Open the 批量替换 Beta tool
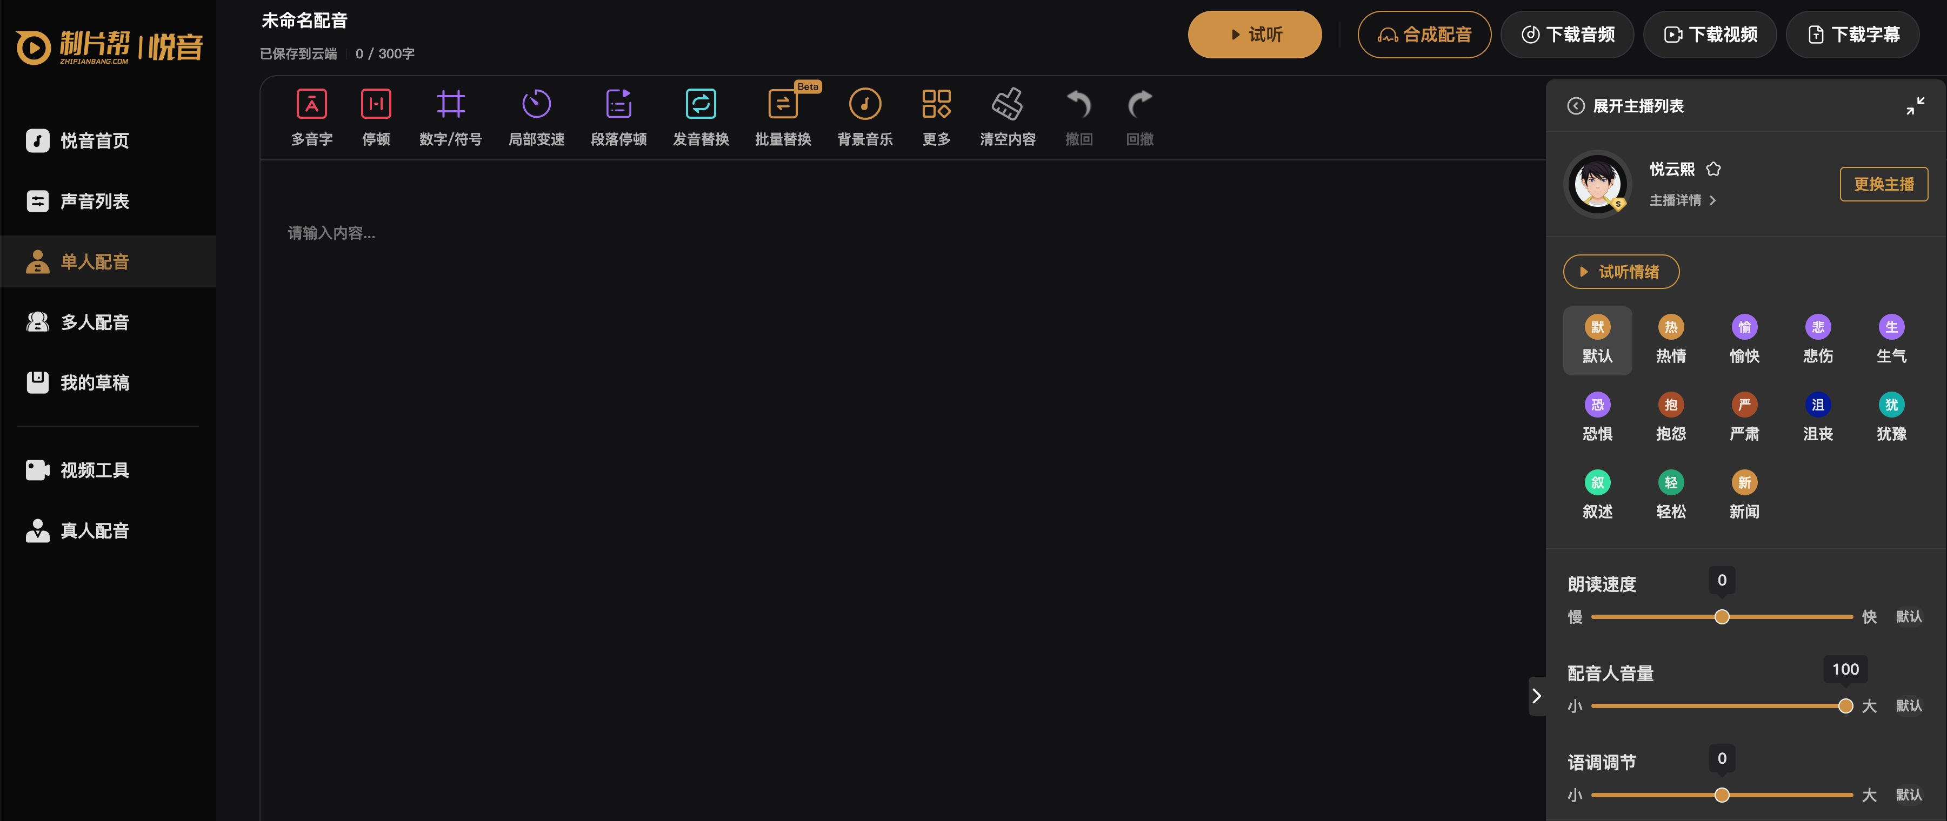Image resolution: width=1947 pixels, height=821 pixels. 782,104
